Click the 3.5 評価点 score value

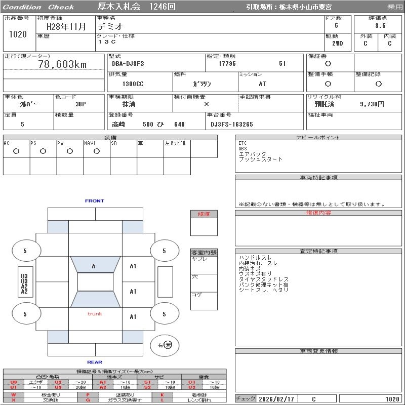tap(380, 25)
